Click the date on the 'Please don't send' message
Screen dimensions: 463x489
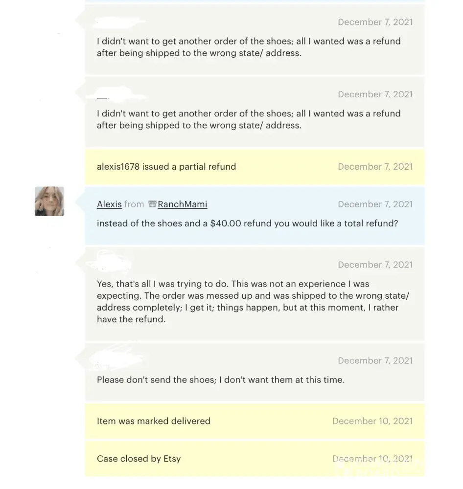tap(375, 361)
